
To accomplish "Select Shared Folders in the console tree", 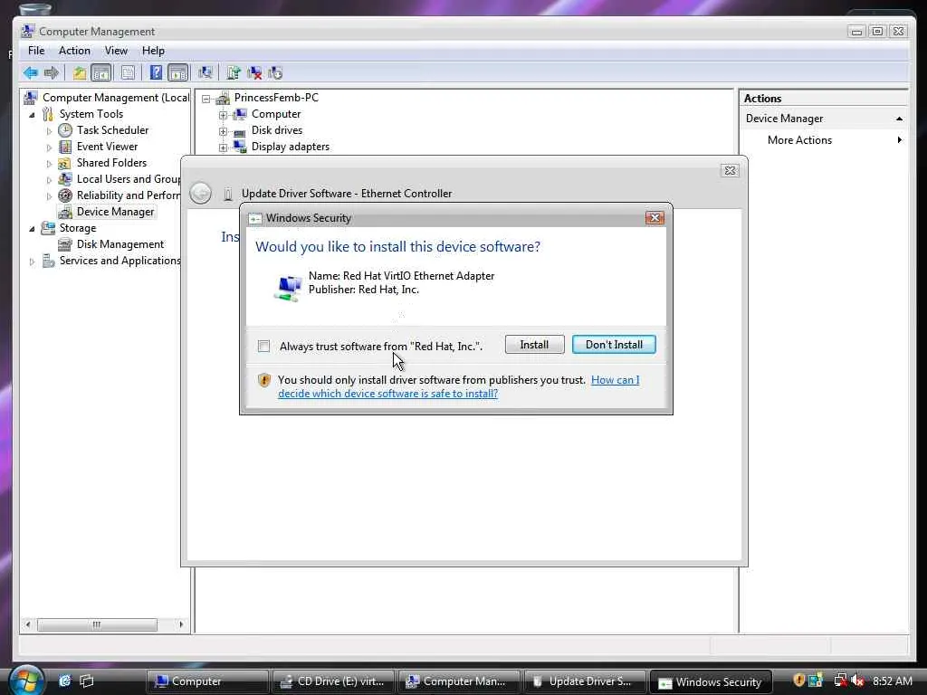I will pos(111,163).
